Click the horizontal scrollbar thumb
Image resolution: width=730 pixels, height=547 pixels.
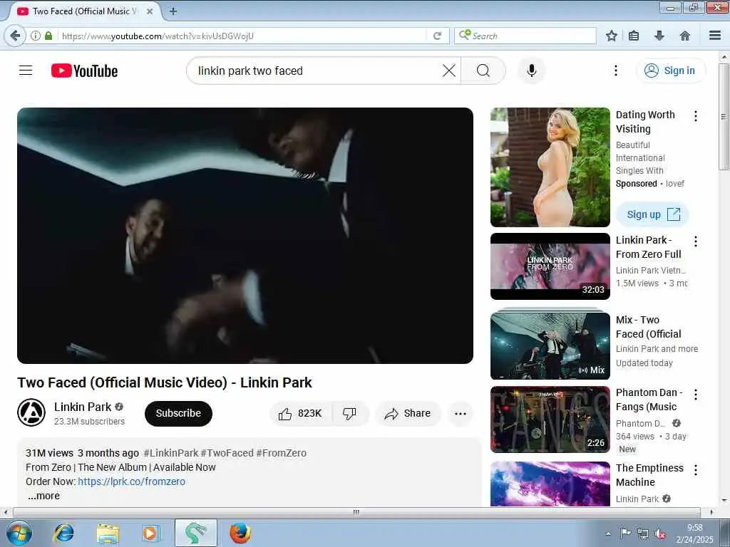click(356, 512)
